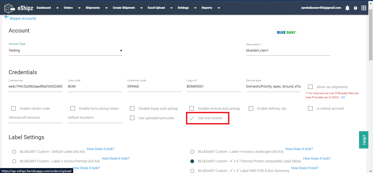Open the Shipments menu
Viewport: 373px width, 173px height.
point(93,8)
